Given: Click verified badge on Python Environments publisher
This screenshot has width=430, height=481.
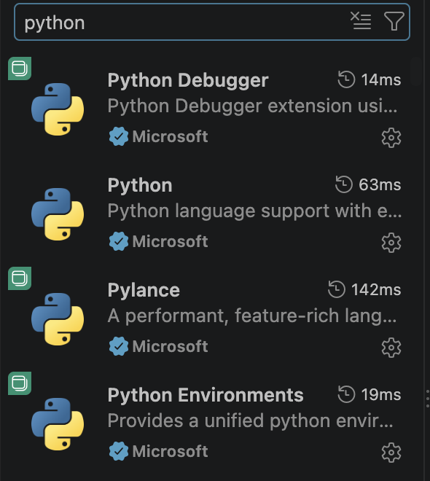Looking at the screenshot, I should click(x=119, y=451).
